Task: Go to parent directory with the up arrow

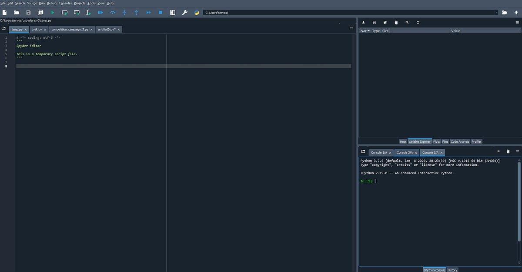Action: point(516,12)
